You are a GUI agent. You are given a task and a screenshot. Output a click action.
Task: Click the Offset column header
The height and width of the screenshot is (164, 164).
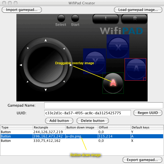[114, 127]
